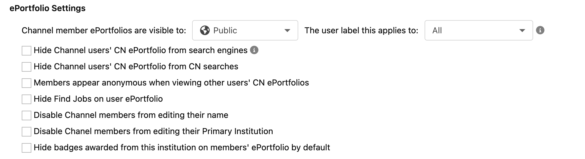585x159 pixels.
Task: Open the All user label dropdown
Action: coord(479,30)
